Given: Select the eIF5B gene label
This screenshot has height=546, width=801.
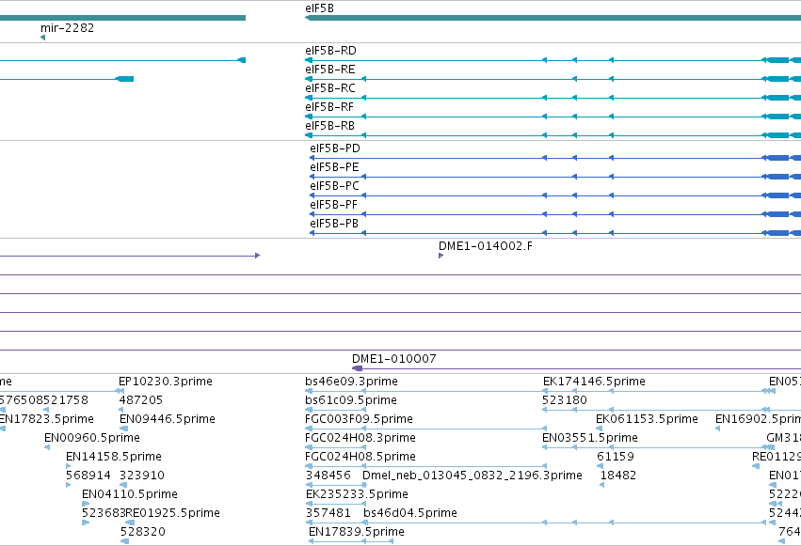Looking at the screenshot, I should [x=319, y=8].
